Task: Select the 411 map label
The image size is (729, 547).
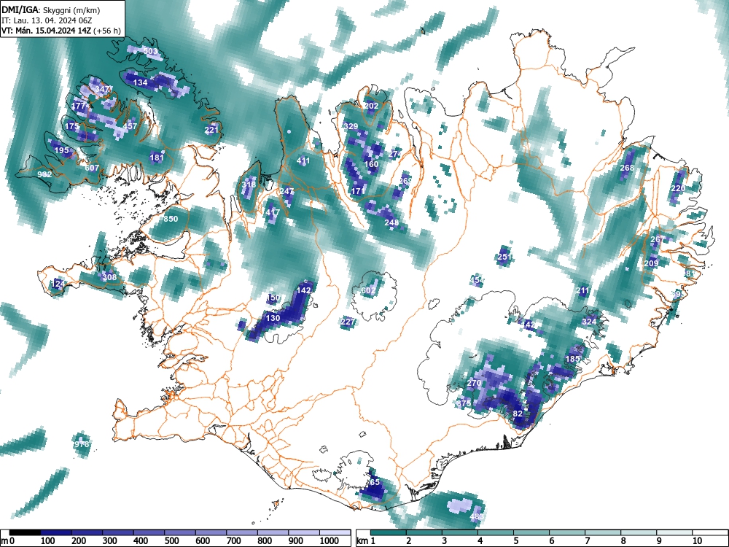Action: click(x=303, y=160)
